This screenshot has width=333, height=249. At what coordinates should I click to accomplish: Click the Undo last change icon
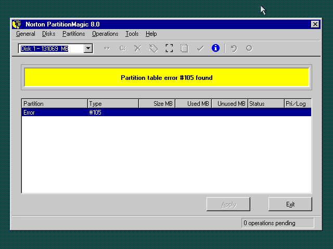[x=234, y=48]
